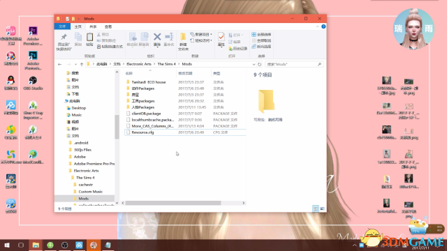Click the address bar Refresh icon
The height and width of the screenshot is (251, 447).
click(x=259, y=64)
